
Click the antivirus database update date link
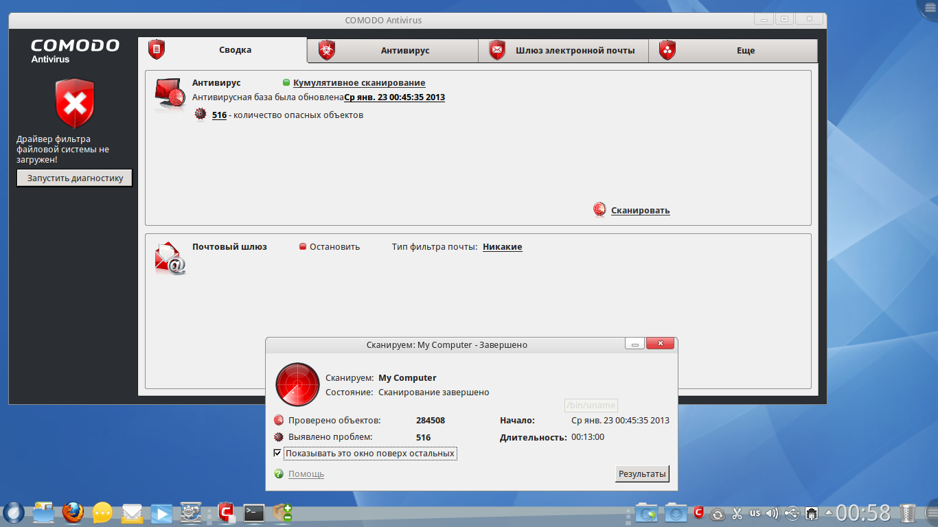pos(394,97)
